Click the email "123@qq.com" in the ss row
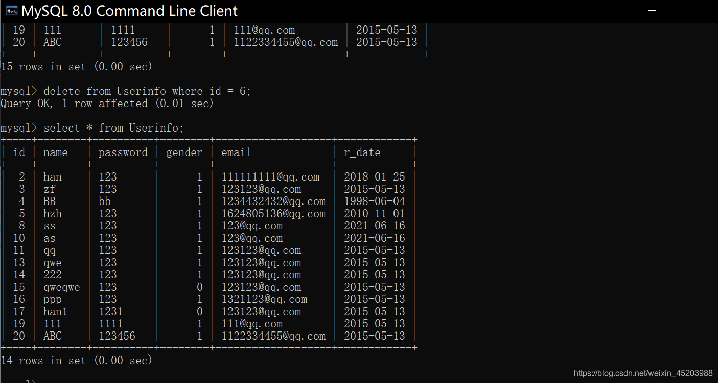The height and width of the screenshot is (383, 718). tap(252, 226)
